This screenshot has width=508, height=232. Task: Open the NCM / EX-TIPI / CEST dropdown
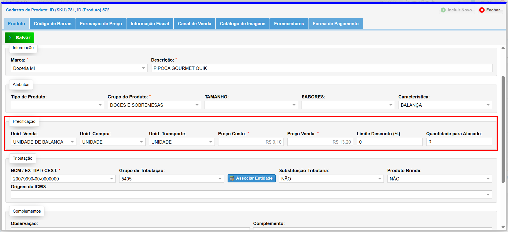pos(111,179)
